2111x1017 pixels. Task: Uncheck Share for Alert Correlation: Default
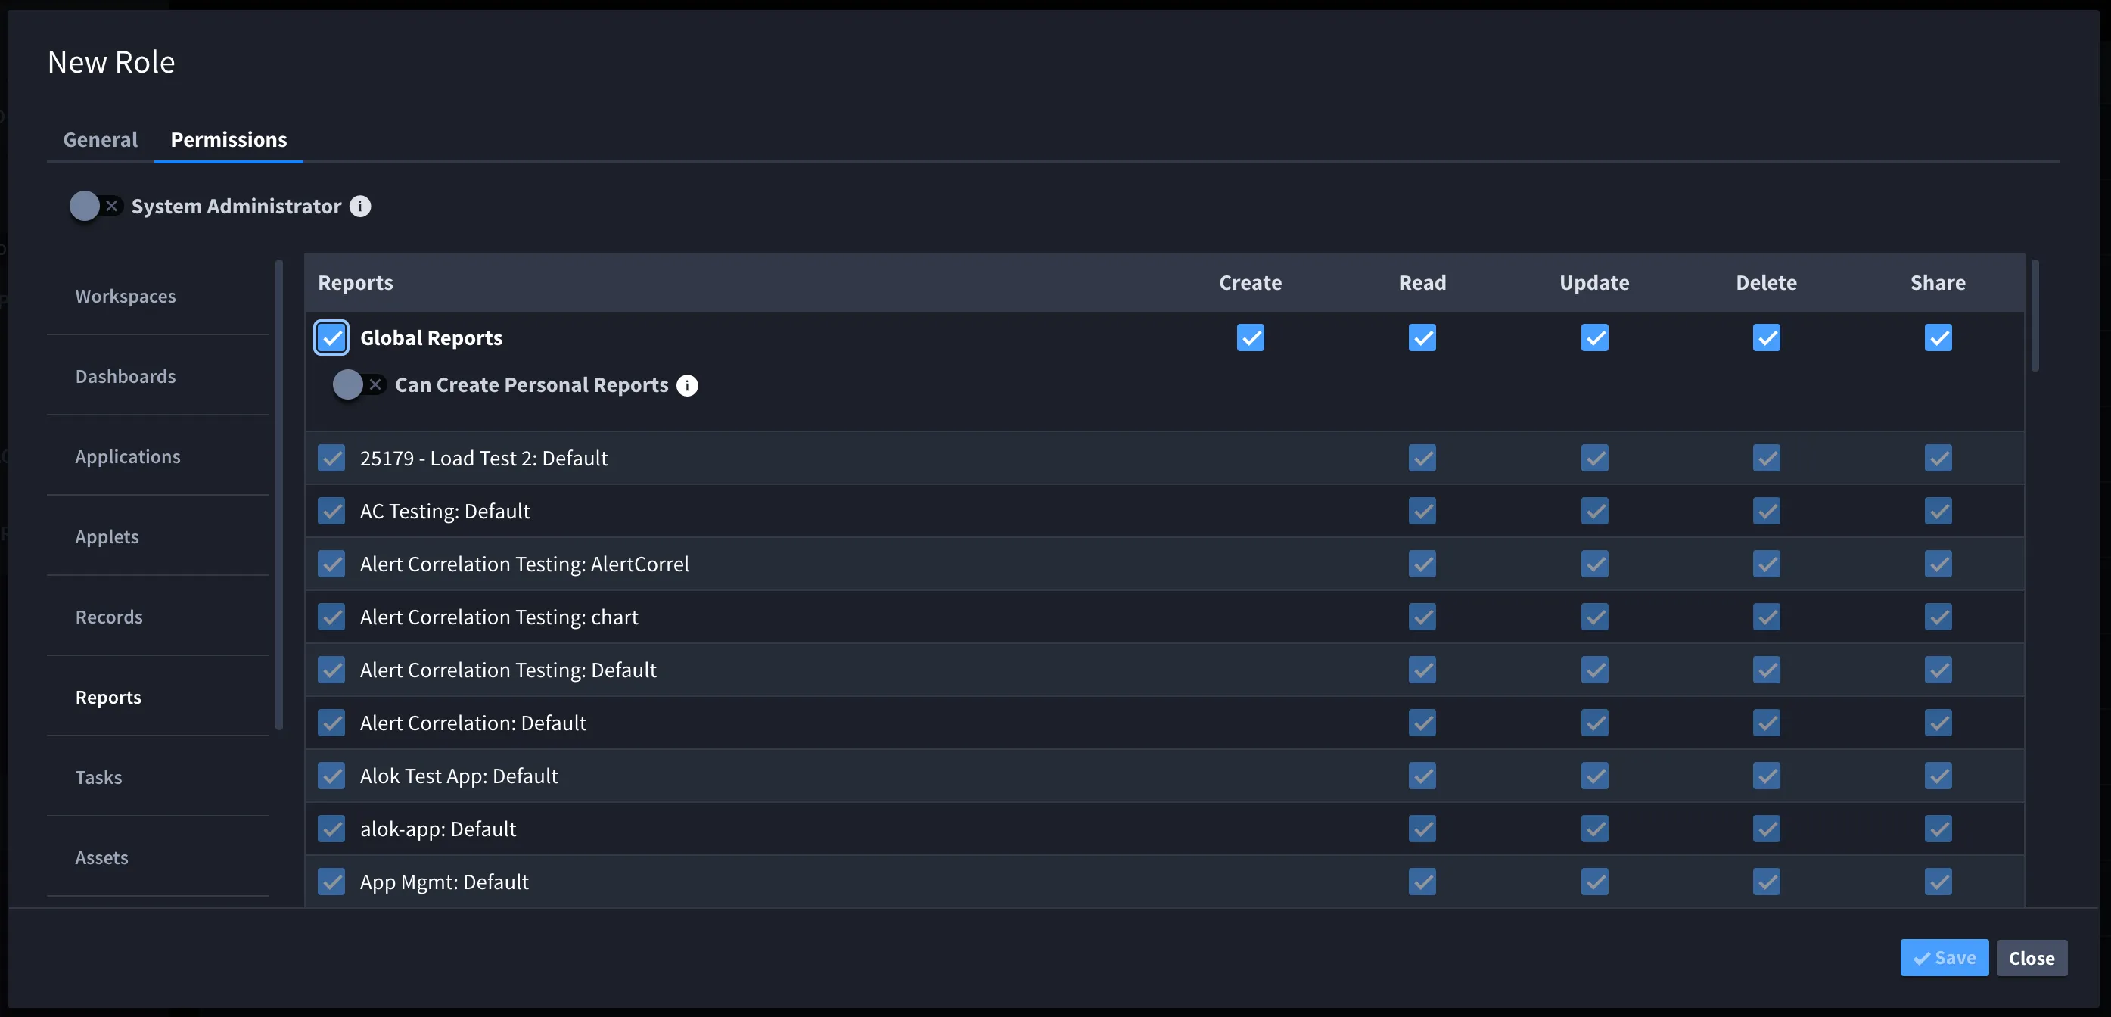1938,723
